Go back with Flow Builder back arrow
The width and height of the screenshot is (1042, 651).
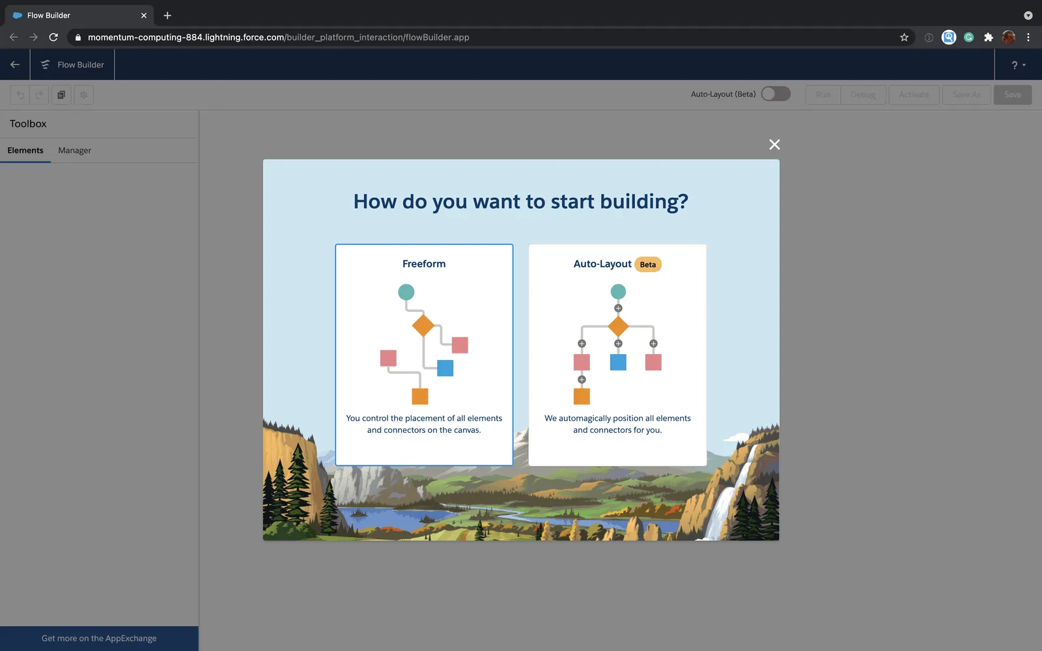point(15,64)
